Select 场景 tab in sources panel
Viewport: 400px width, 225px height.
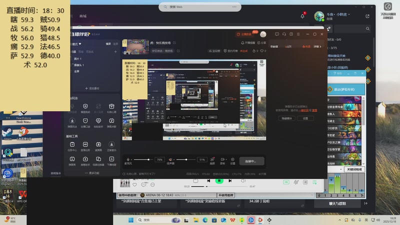pos(73,51)
